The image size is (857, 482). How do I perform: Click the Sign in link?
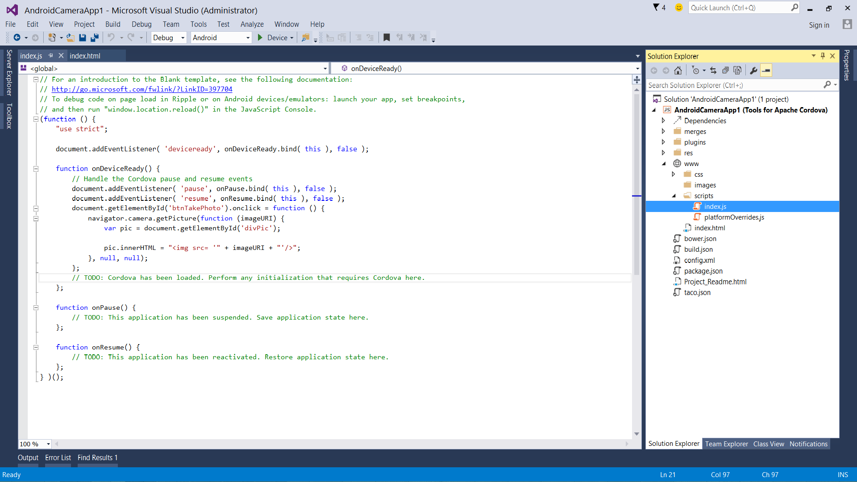(x=819, y=25)
